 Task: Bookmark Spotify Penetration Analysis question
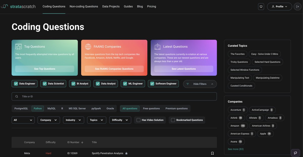pos(212,153)
